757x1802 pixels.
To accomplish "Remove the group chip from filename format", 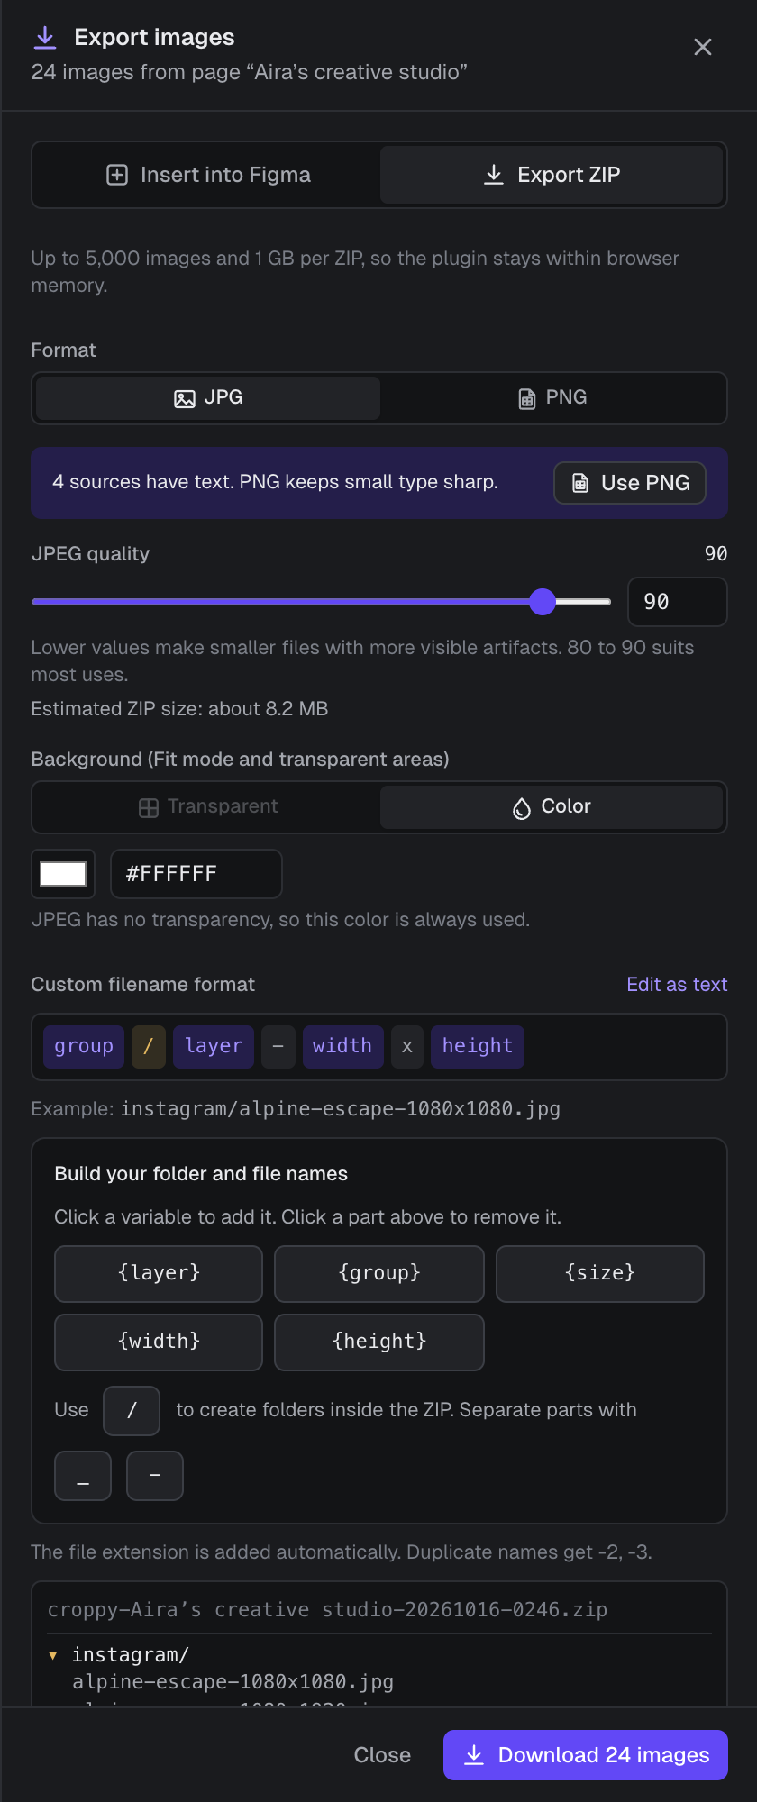I will [x=84, y=1046].
